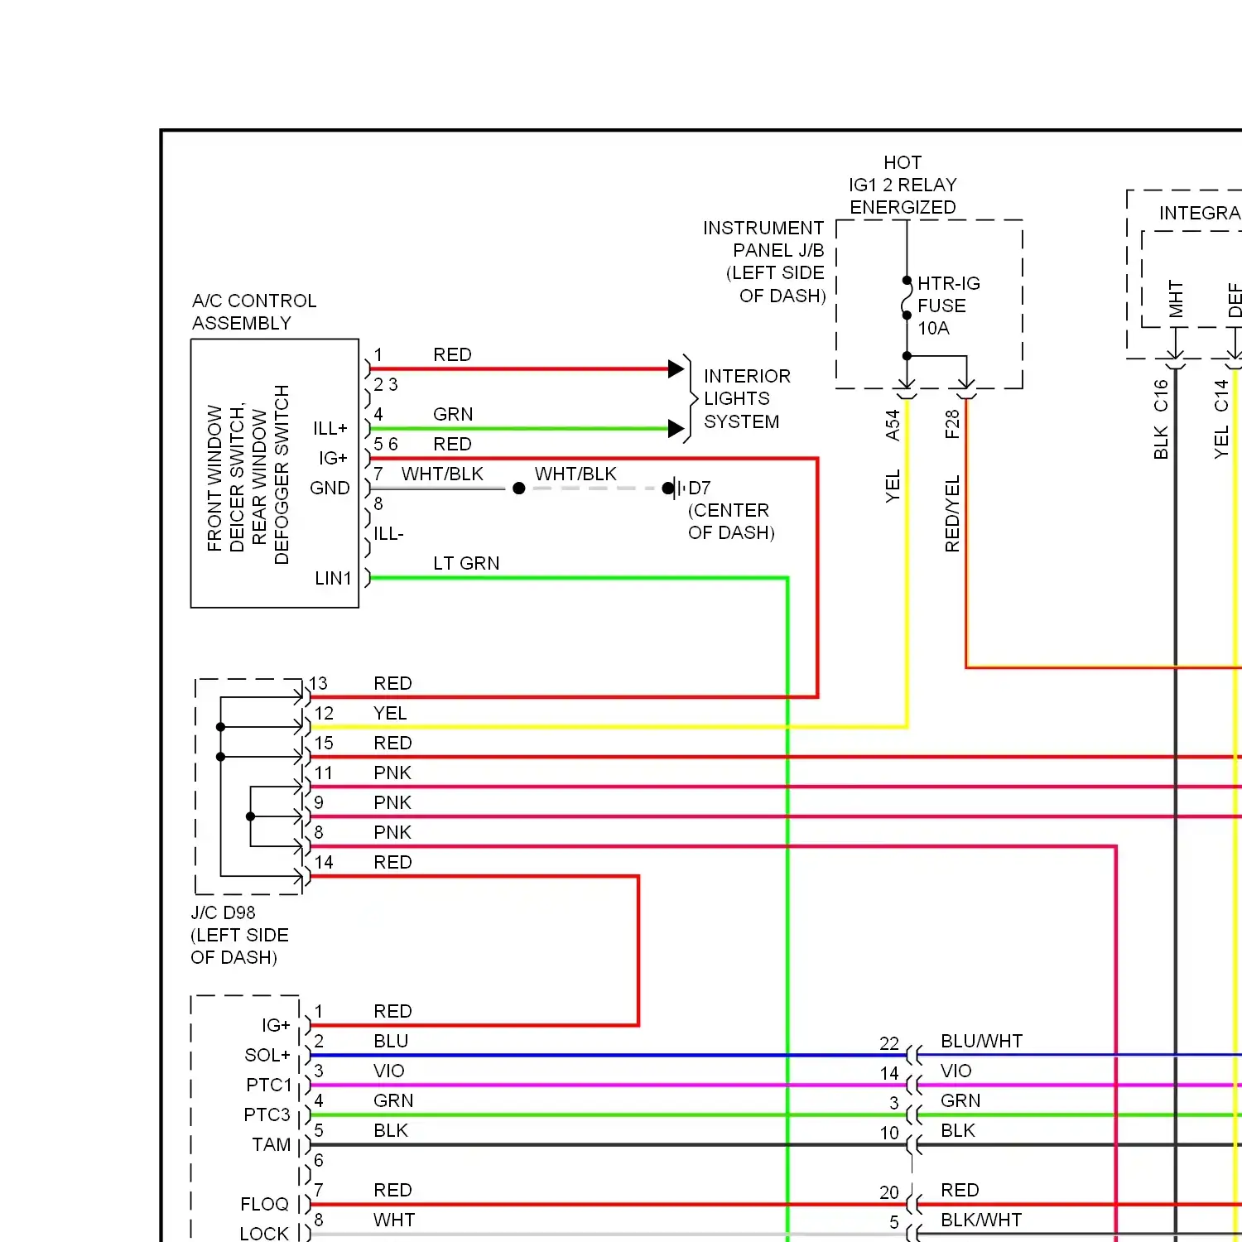Image resolution: width=1242 pixels, height=1242 pixels.
Task: Select the WHT wire label at pin 8
Action: [394, 1220]
